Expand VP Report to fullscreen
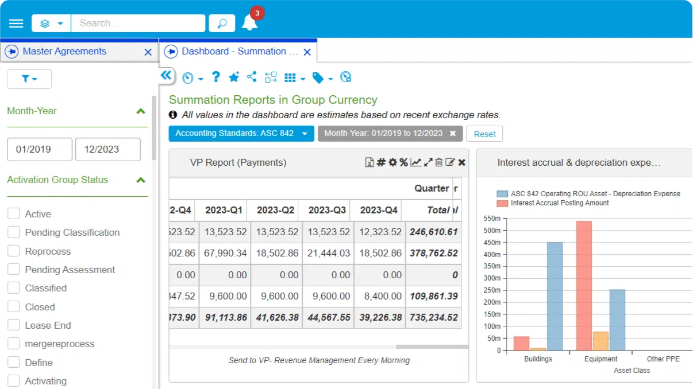Viewport: 693px width, 389px height. [x=428, y=163]
